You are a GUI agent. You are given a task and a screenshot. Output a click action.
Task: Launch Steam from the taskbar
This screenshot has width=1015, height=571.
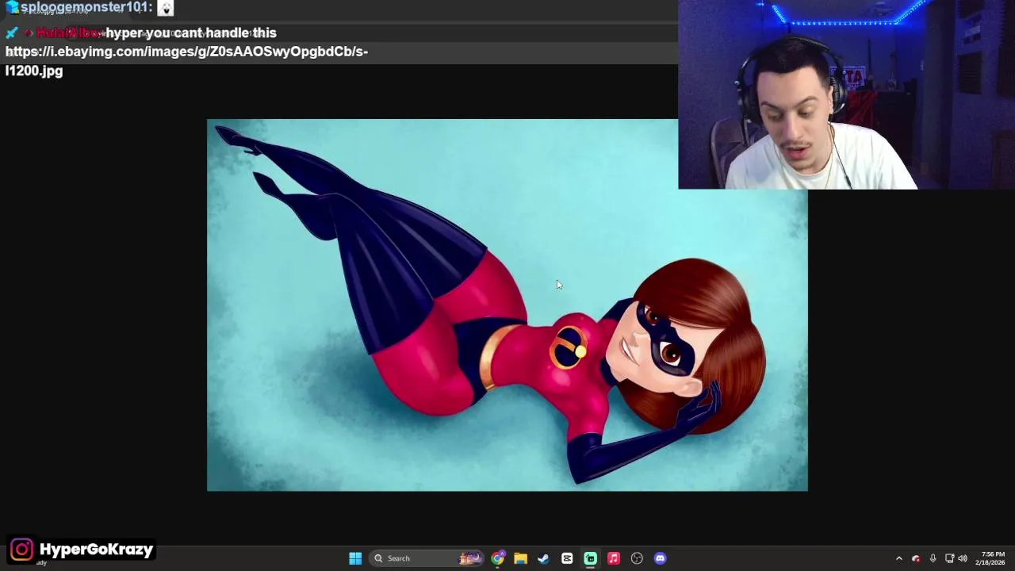tap(543, 558)
